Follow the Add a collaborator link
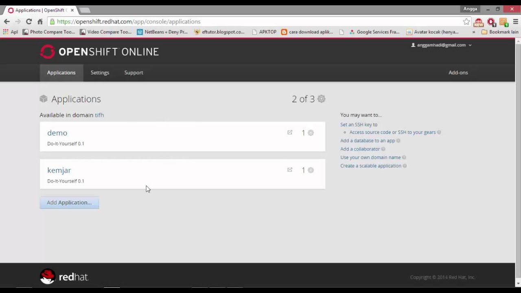 (360, 149)
